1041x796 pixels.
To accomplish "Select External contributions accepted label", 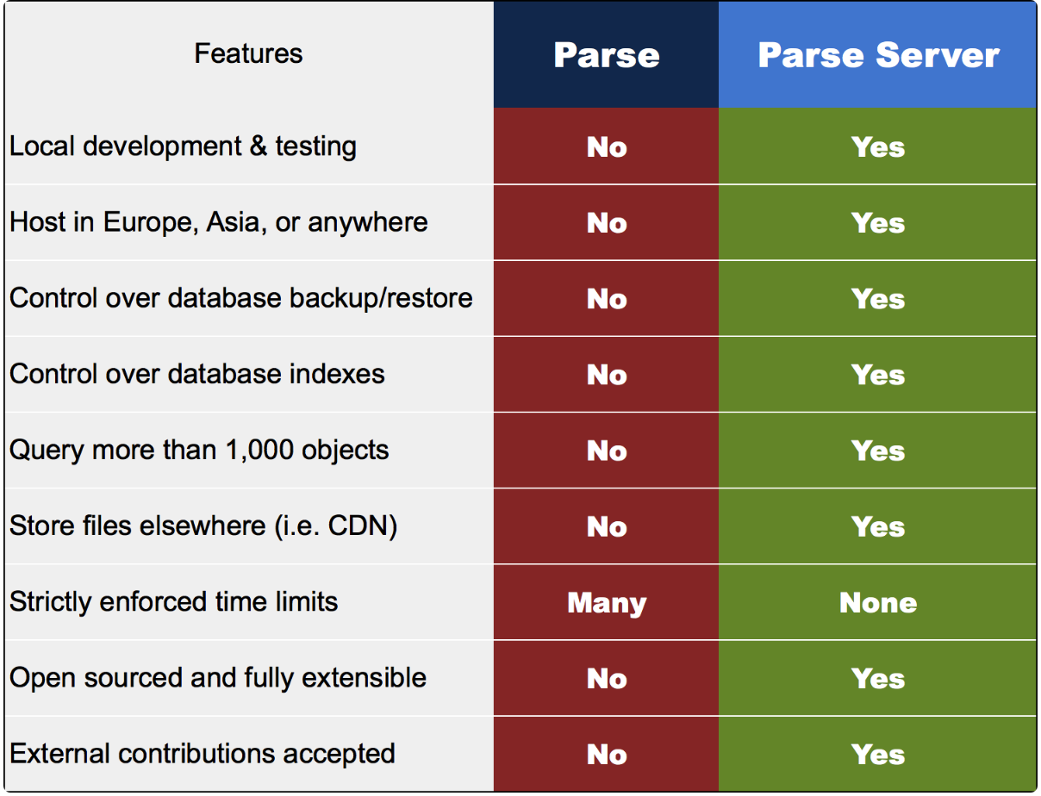I will tap(203, 754).
